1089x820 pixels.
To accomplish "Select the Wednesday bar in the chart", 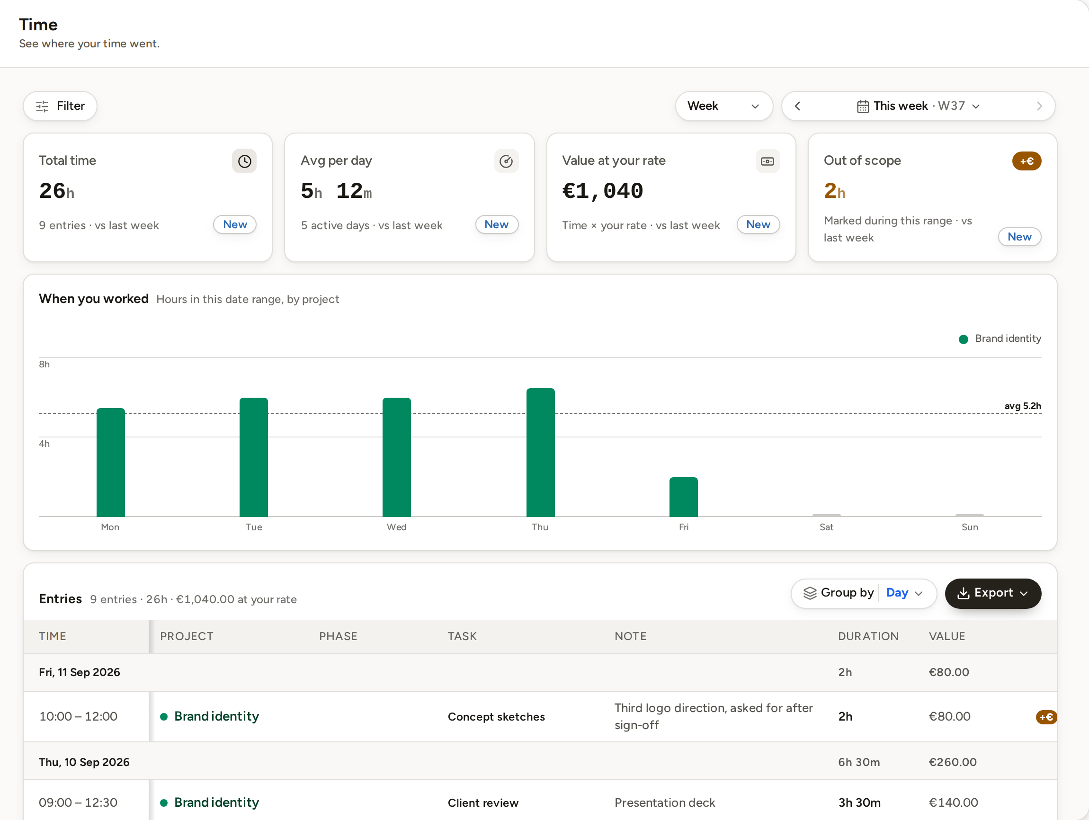I will point(397,457).
